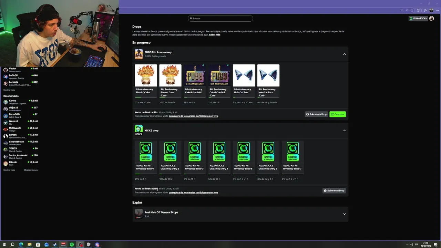The width and height of the screenshot is (441, 248).
Task: Open KICKS drop participating channels link
Action: 193,193
